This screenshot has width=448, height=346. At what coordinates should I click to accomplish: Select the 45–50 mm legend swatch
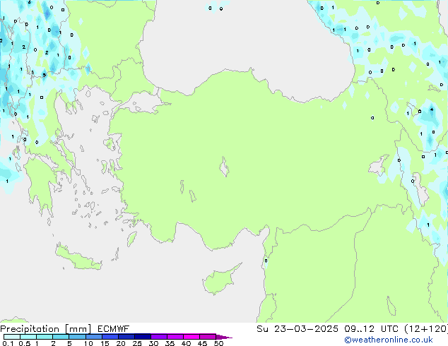(208, 337)
